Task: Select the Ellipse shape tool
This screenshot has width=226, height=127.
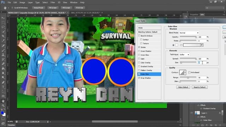Action: (3, 96)
